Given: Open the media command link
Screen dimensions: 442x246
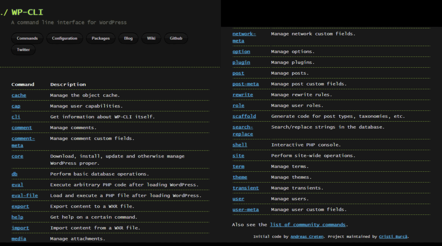Looking at the screenshot, I should click(19, 239).
